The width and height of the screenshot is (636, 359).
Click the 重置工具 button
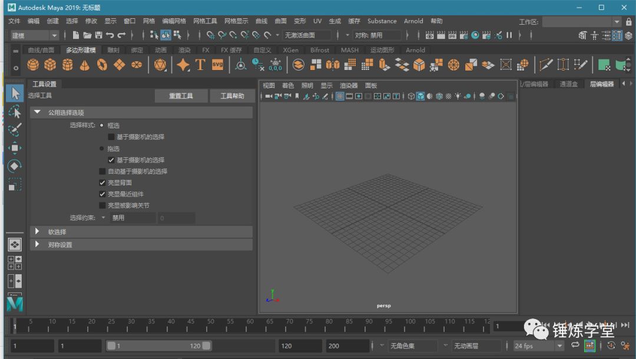[181, 96]
